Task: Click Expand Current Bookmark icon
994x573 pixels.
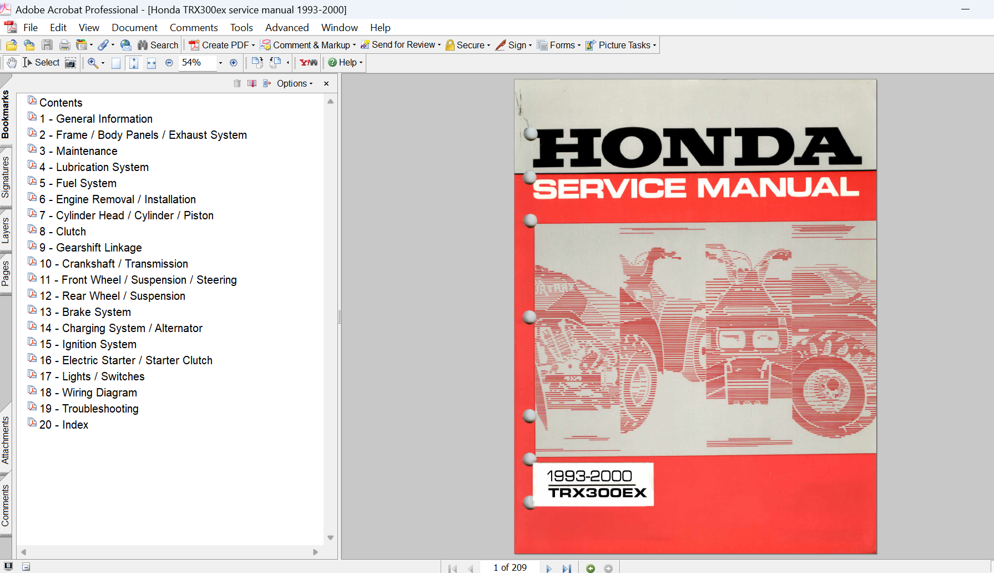Action: coord(267,83)
